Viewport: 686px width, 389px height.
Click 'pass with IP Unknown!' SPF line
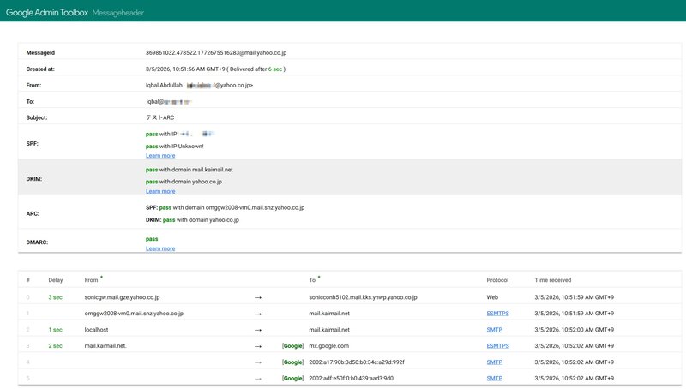click(175, 147)
